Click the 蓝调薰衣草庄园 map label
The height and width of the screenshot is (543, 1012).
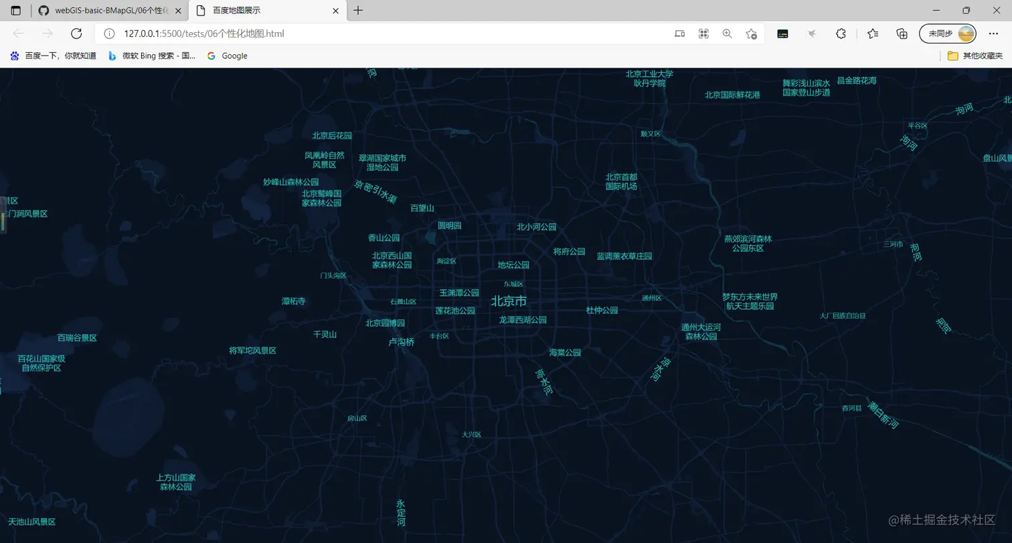click(624, 256)
